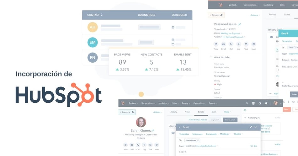Viewport: 298px width, 156px height.
Task: Click the Note icon under Sarah Gomez
Action: coord(125,145)
